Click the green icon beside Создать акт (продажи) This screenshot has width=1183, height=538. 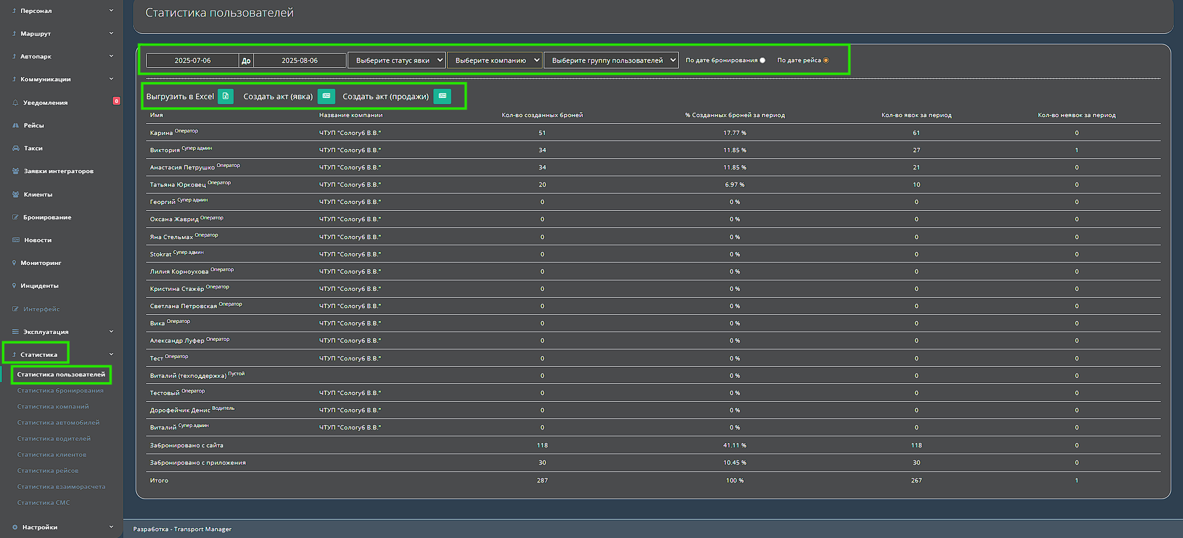click(x=442, y=96)
